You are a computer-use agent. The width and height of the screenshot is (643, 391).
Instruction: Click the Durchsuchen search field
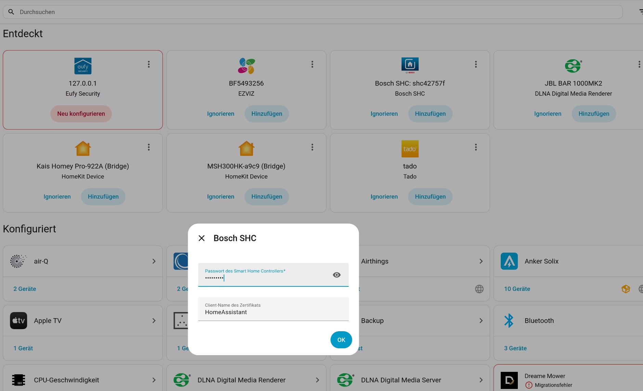(313, 12)
